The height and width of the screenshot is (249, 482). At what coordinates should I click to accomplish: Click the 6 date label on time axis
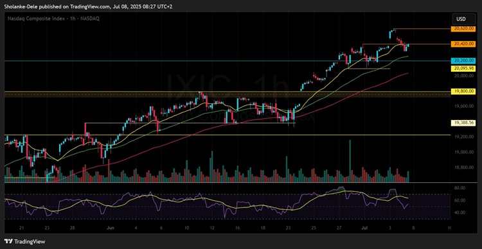coord(162,228)
